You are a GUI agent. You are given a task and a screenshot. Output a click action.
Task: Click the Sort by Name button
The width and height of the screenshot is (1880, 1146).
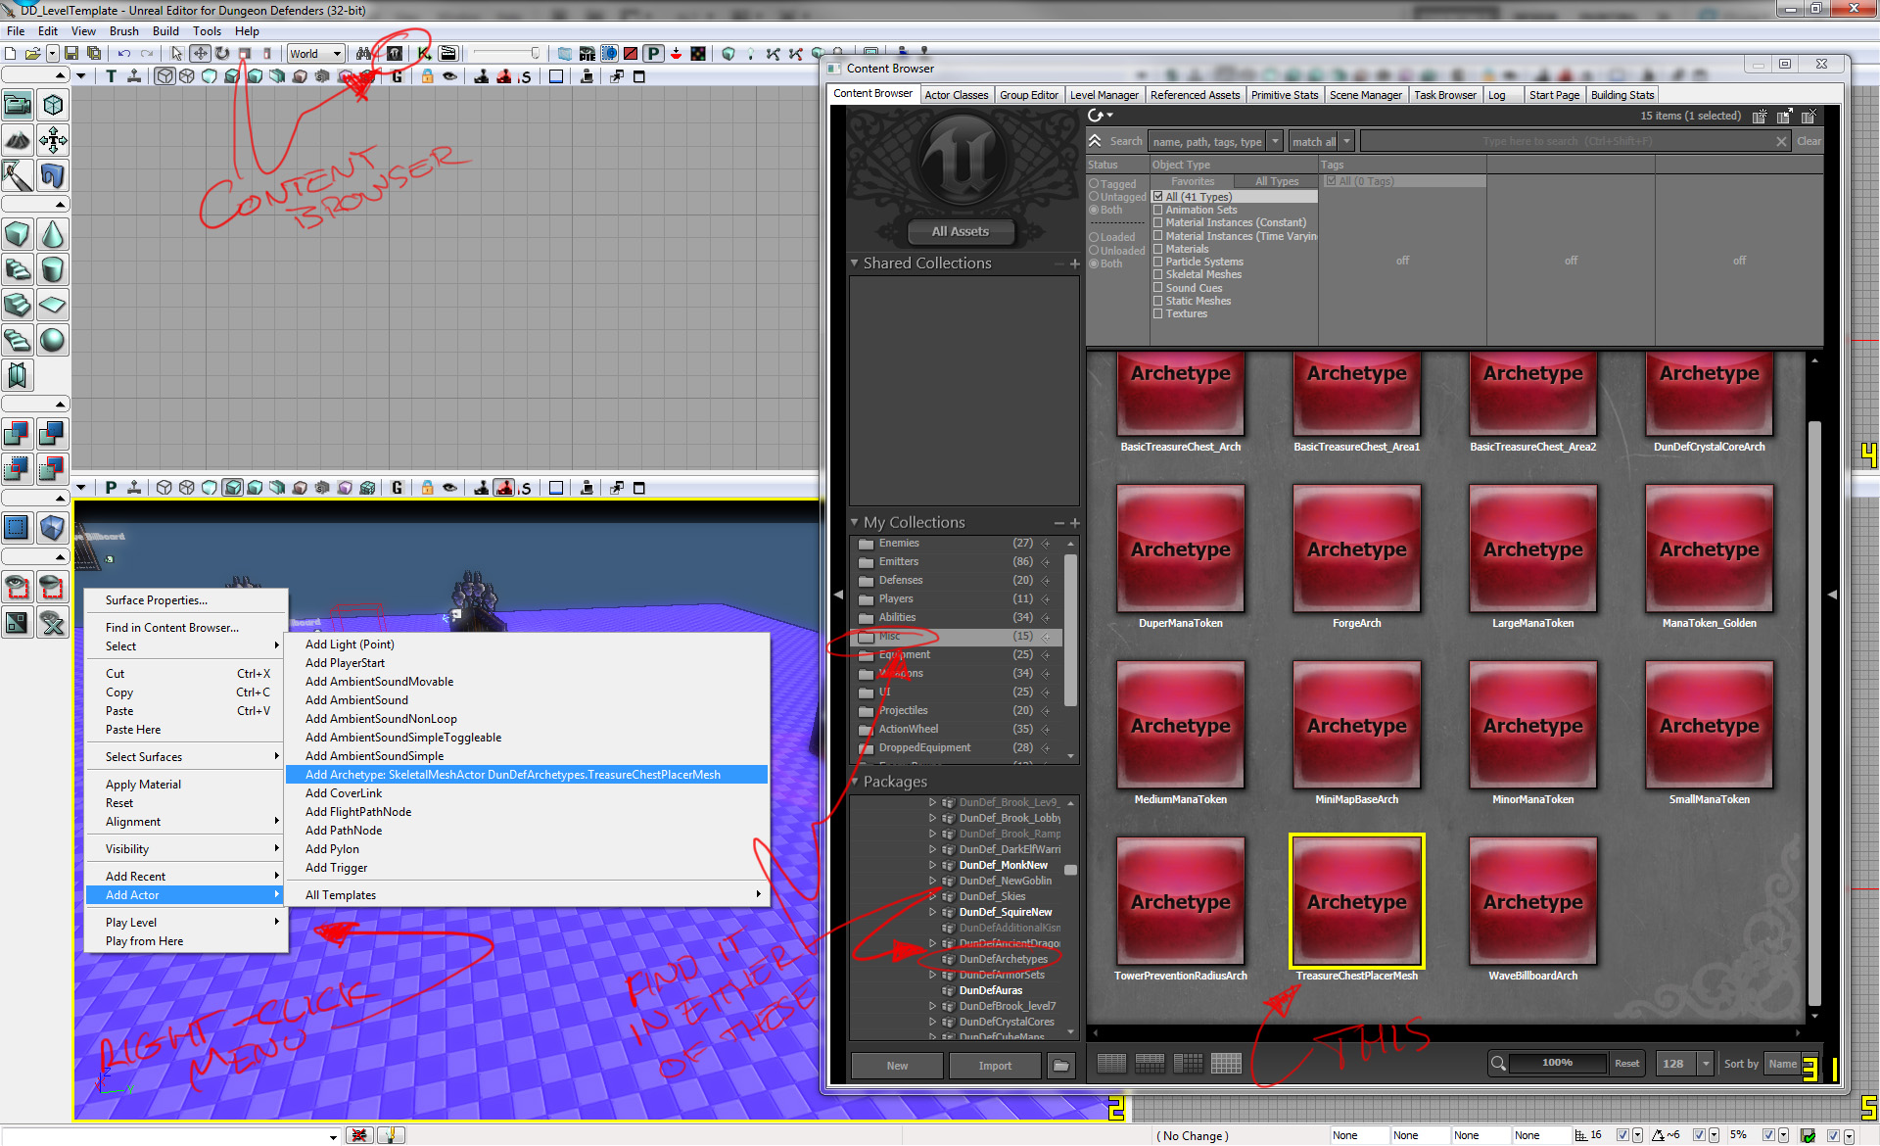coord(1782,1064)
